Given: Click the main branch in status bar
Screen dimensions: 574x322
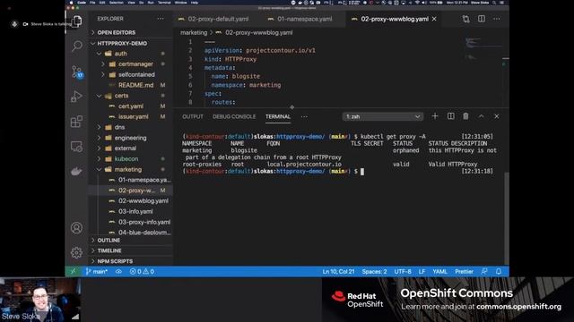Looking at the screenshot, I should point(96,272).
